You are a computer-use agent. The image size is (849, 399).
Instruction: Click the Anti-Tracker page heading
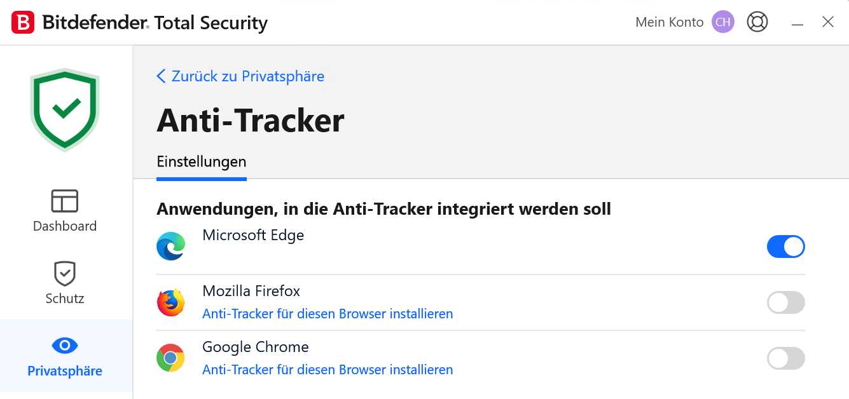250,119
